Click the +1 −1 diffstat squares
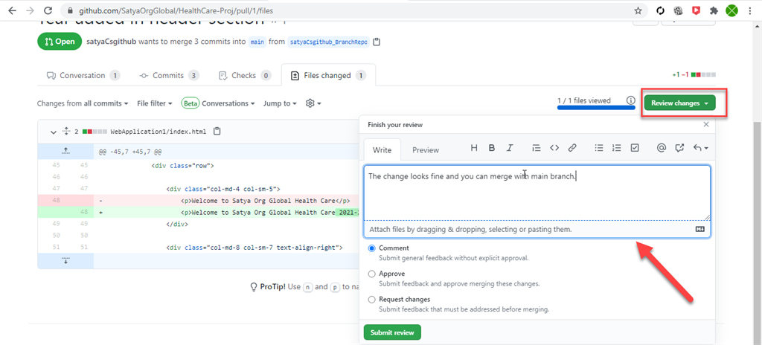 coord(694,75)
